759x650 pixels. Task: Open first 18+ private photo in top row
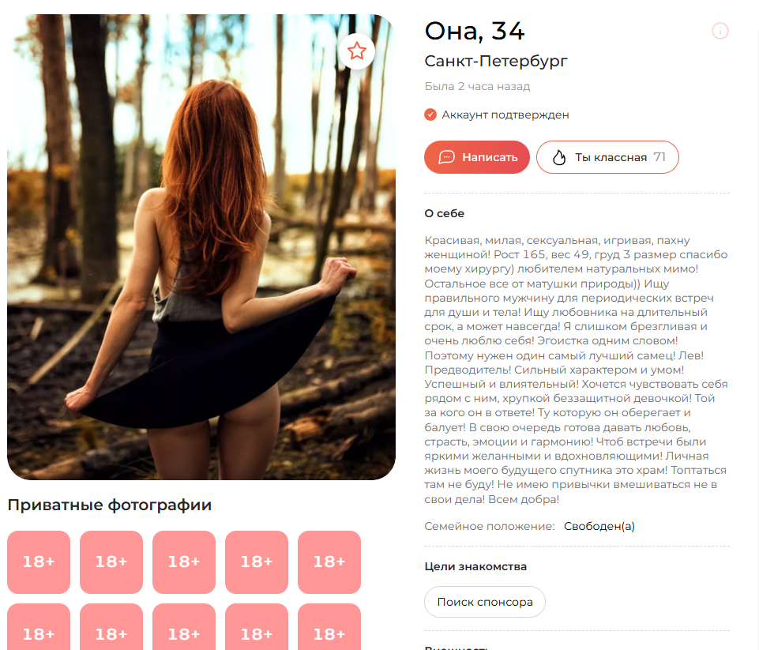[39, 562]
